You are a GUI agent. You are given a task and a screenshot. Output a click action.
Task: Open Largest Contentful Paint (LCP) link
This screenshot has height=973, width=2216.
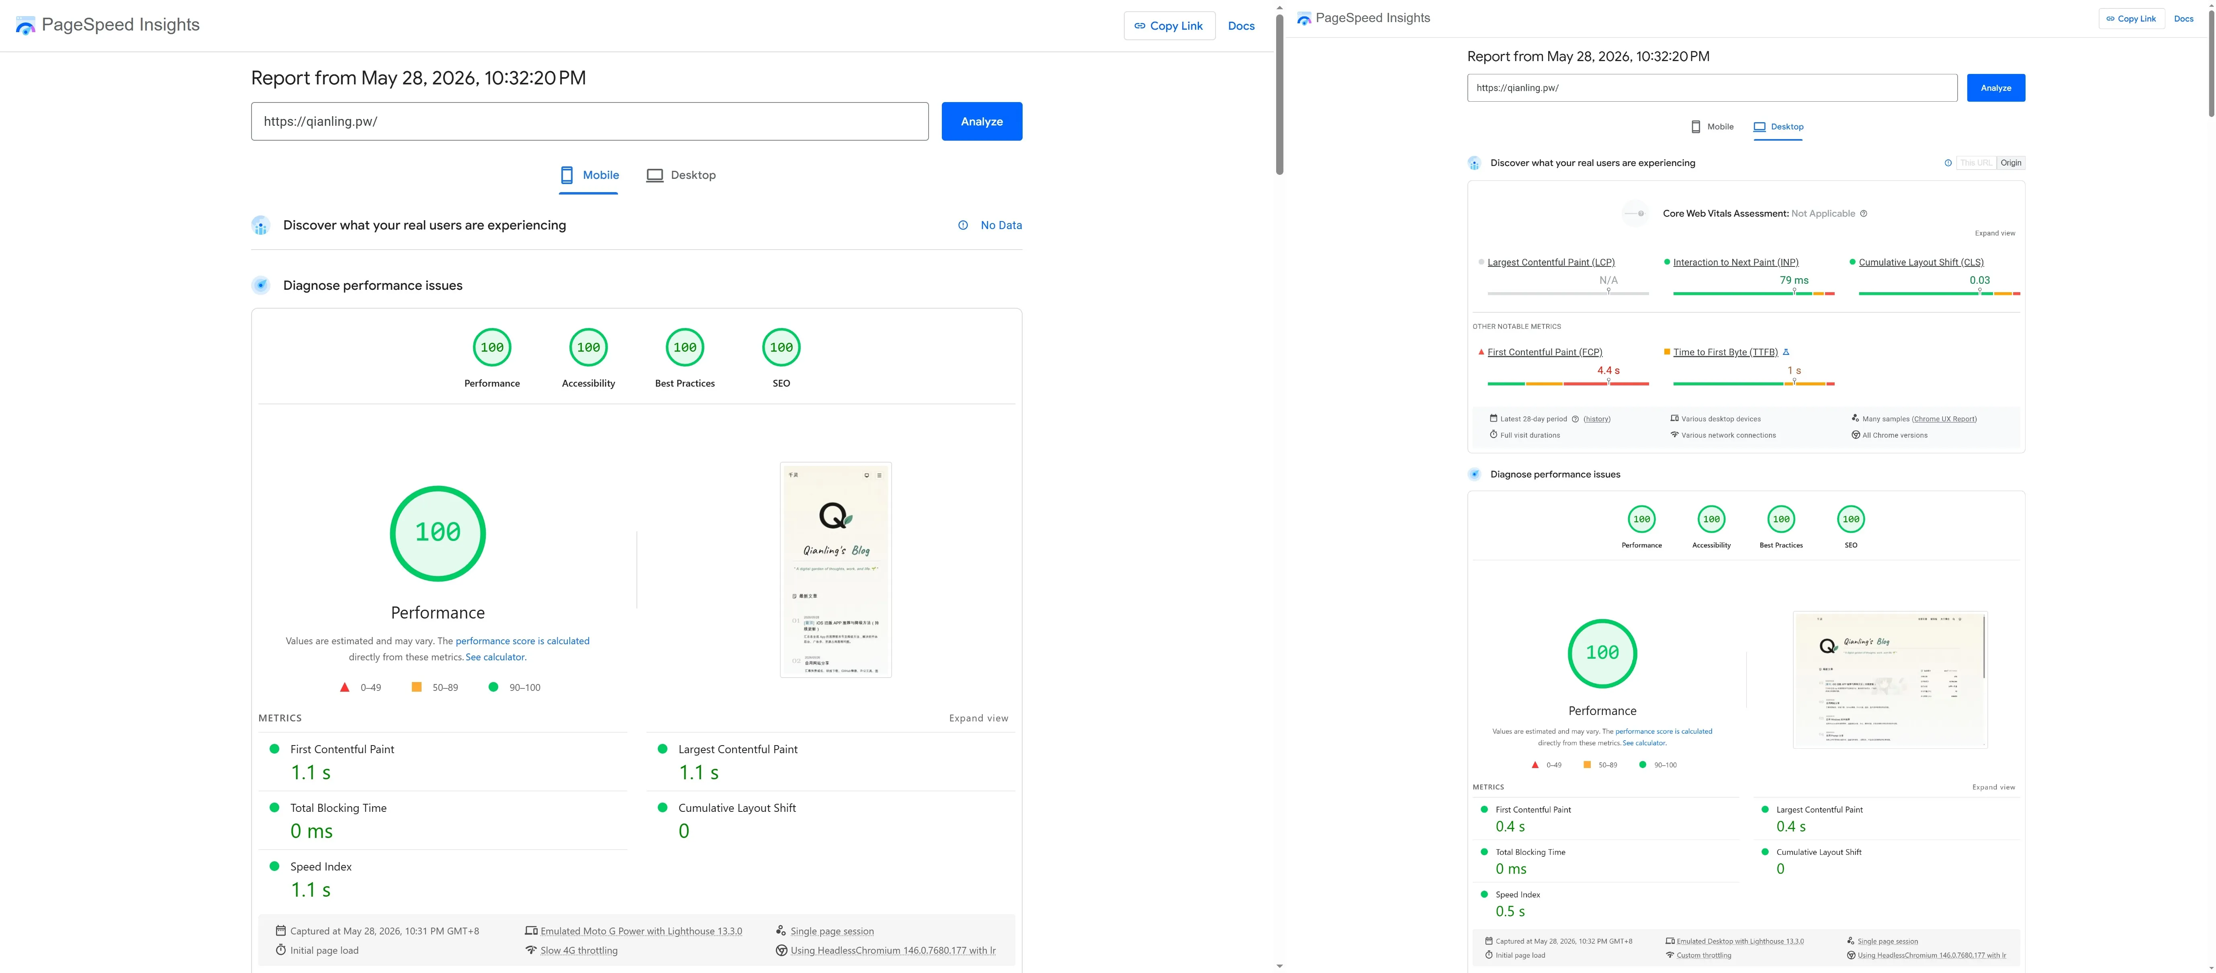click(x=1551, y=262)
